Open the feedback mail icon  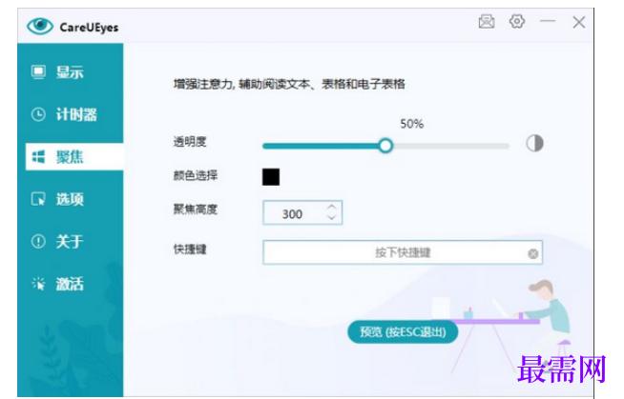[487, 22]
